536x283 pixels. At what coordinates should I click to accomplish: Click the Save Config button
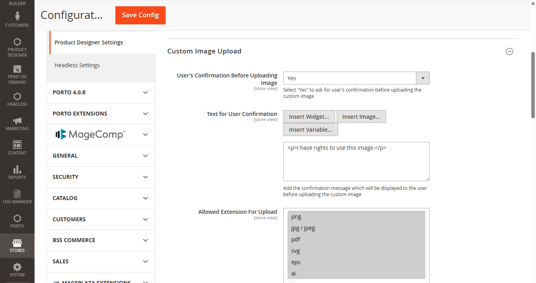(140, 15)
